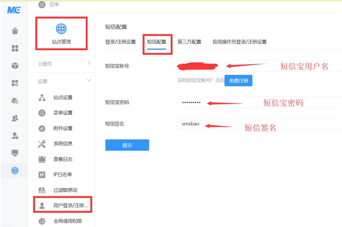342x227 pixels.
Task: Click the globe site icon in sidebar
Action: click(x=15, y=171)
